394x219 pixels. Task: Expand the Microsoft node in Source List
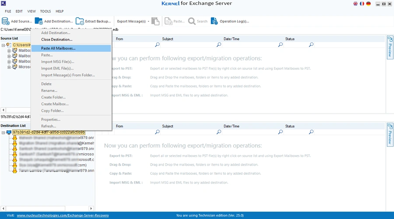[9, 67]
